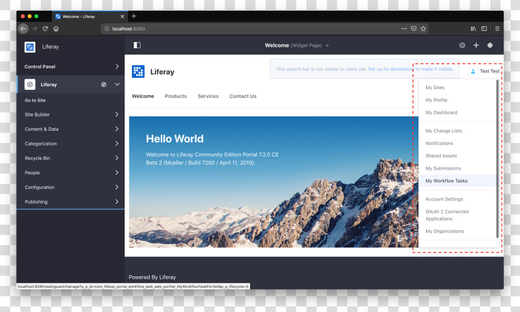Click the site information icon in address bar

point(106,28)
